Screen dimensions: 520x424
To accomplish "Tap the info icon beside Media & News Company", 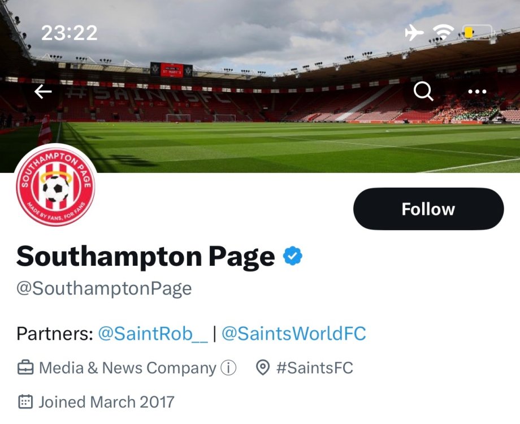I will (228, 369).
